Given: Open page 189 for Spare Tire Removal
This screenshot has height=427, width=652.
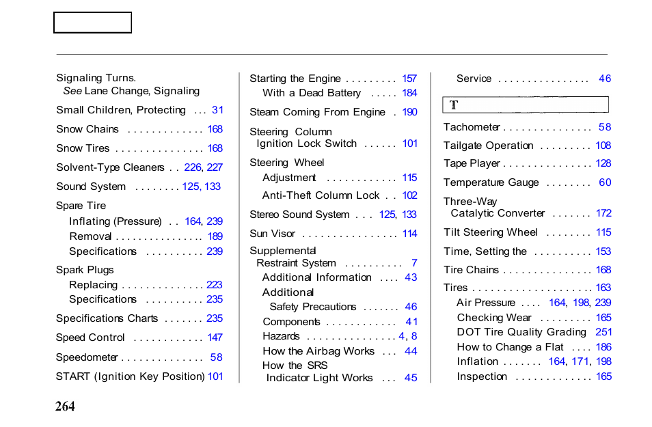Looking at the screenshot, I should (215, 236).
